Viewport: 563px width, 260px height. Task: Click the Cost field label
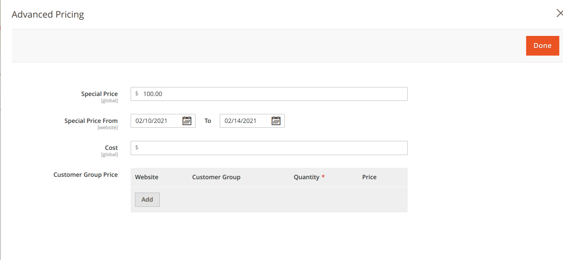(x=111, y=148)
